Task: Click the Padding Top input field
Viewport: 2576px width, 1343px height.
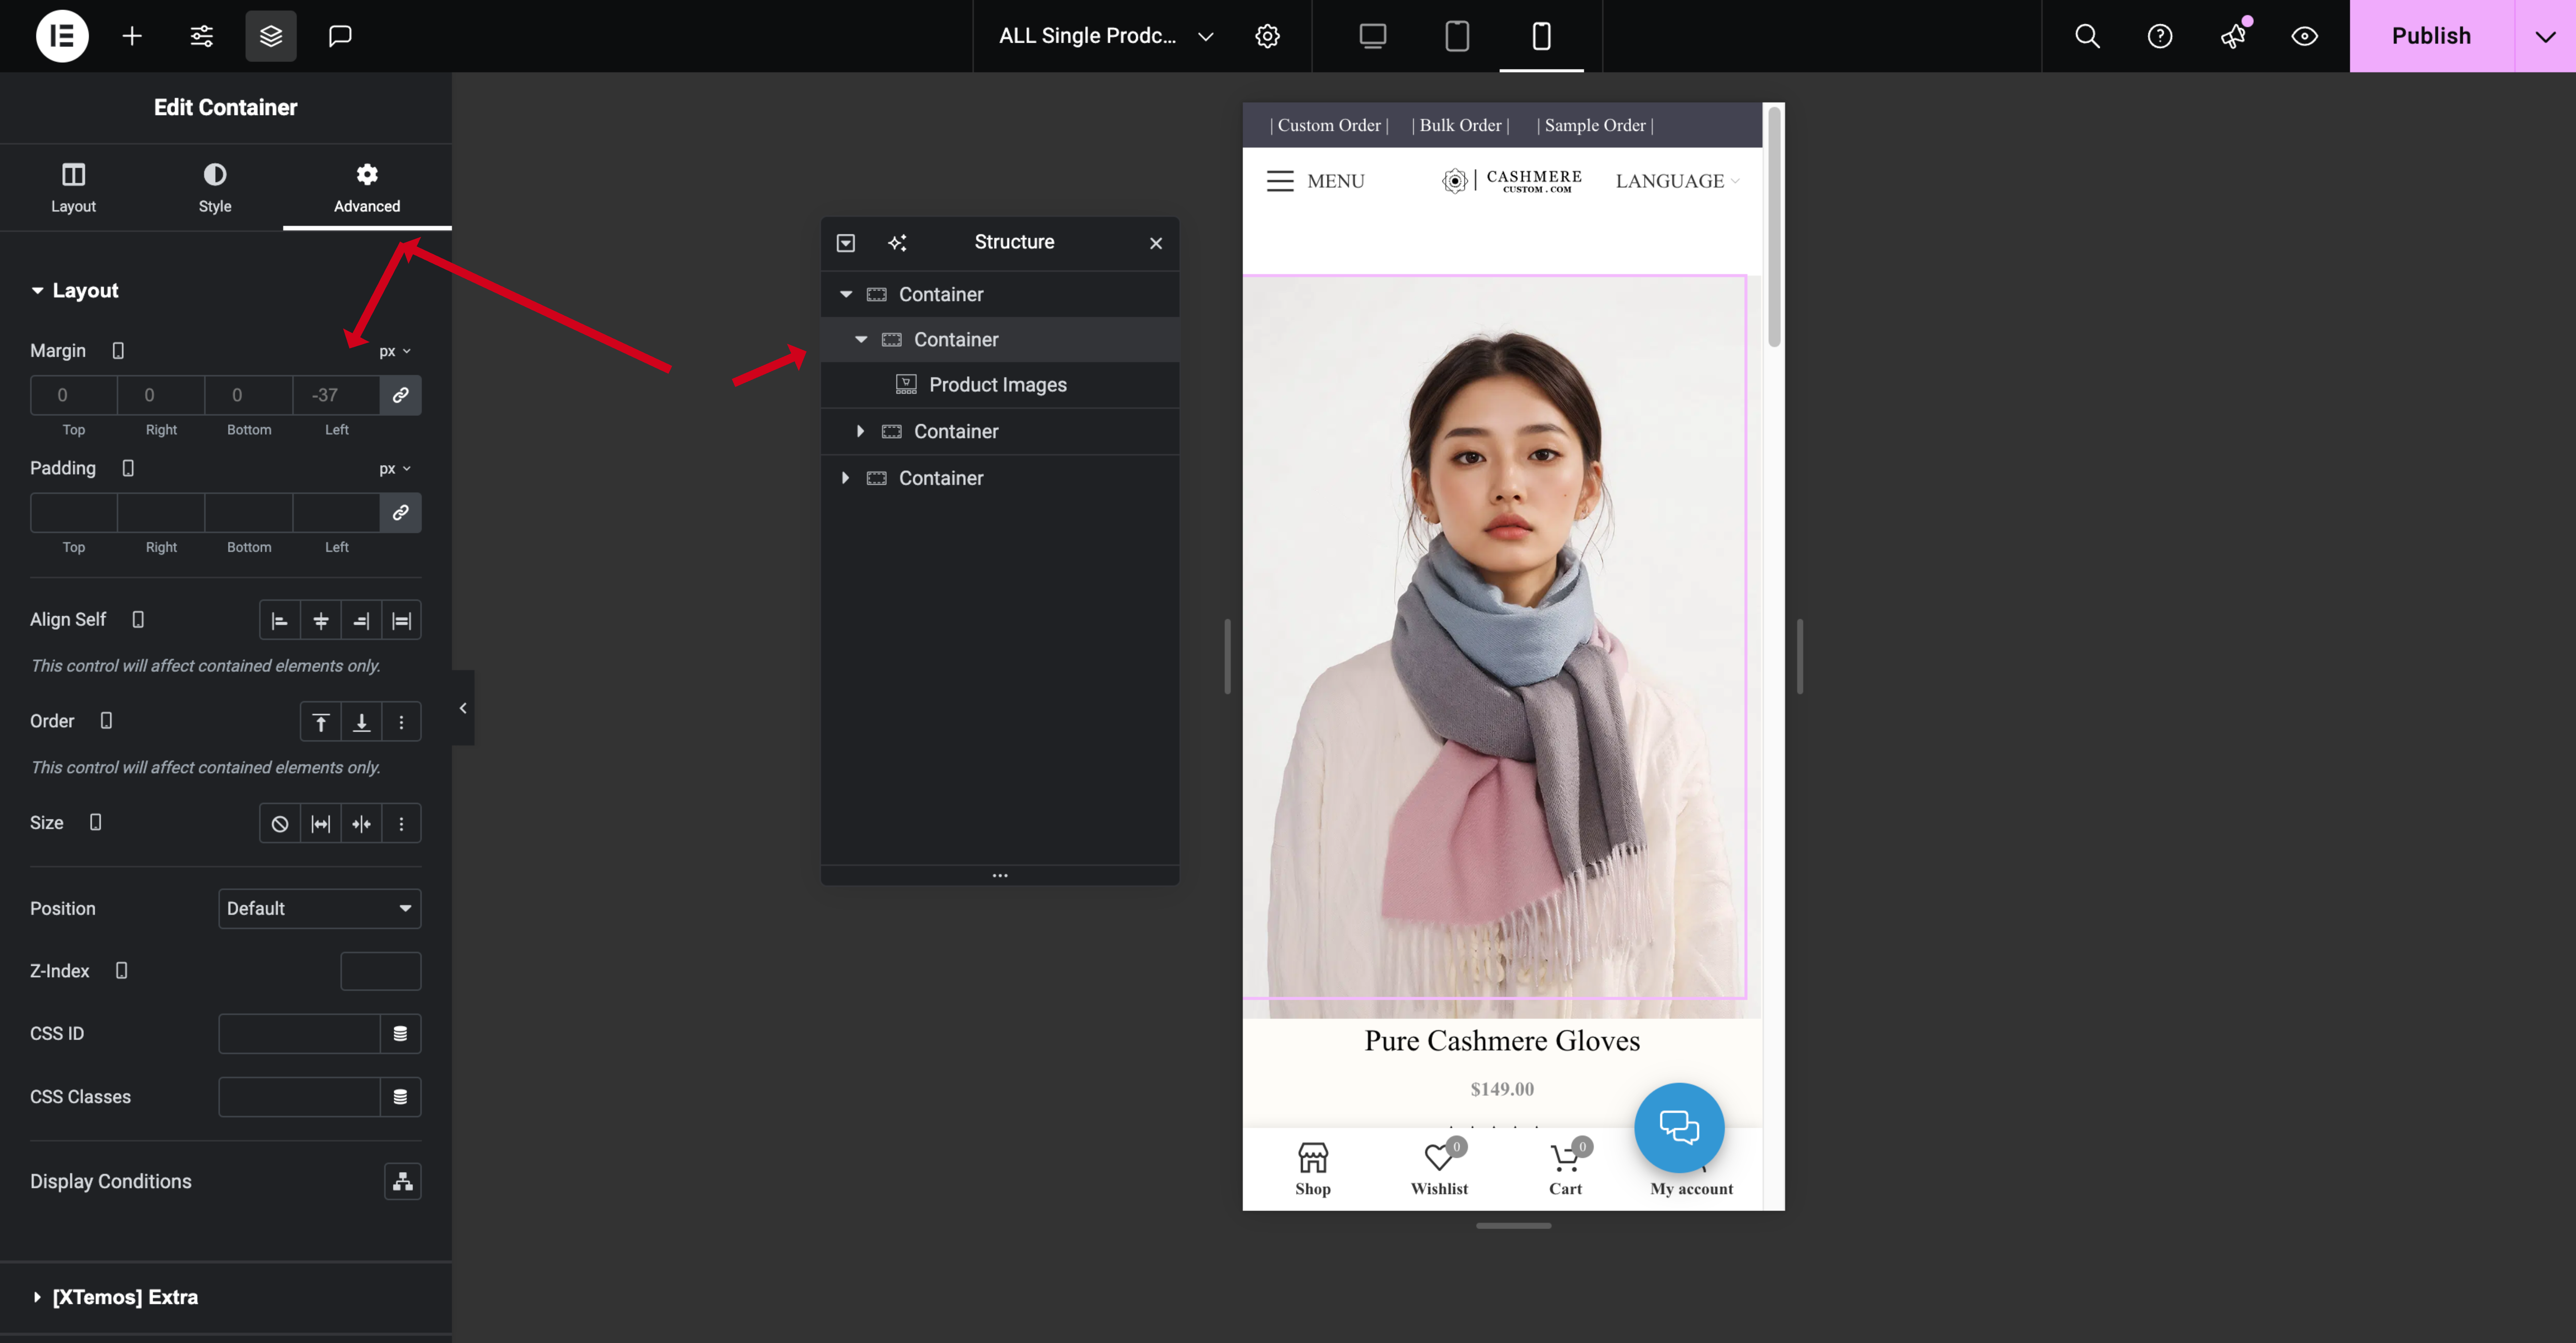Action: pos(74,513)
